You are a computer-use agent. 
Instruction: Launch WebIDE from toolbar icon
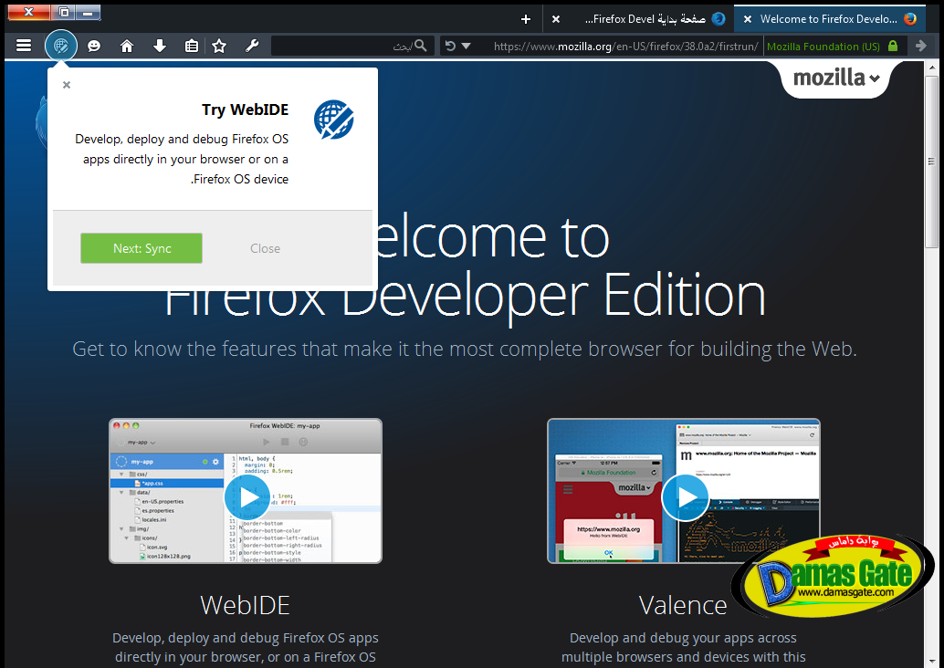point(61,46)
